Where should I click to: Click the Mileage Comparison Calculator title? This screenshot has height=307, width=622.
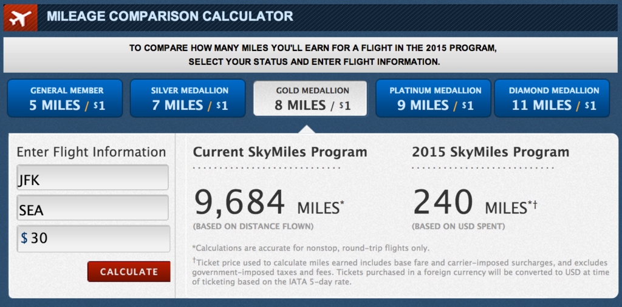point(169,16)
